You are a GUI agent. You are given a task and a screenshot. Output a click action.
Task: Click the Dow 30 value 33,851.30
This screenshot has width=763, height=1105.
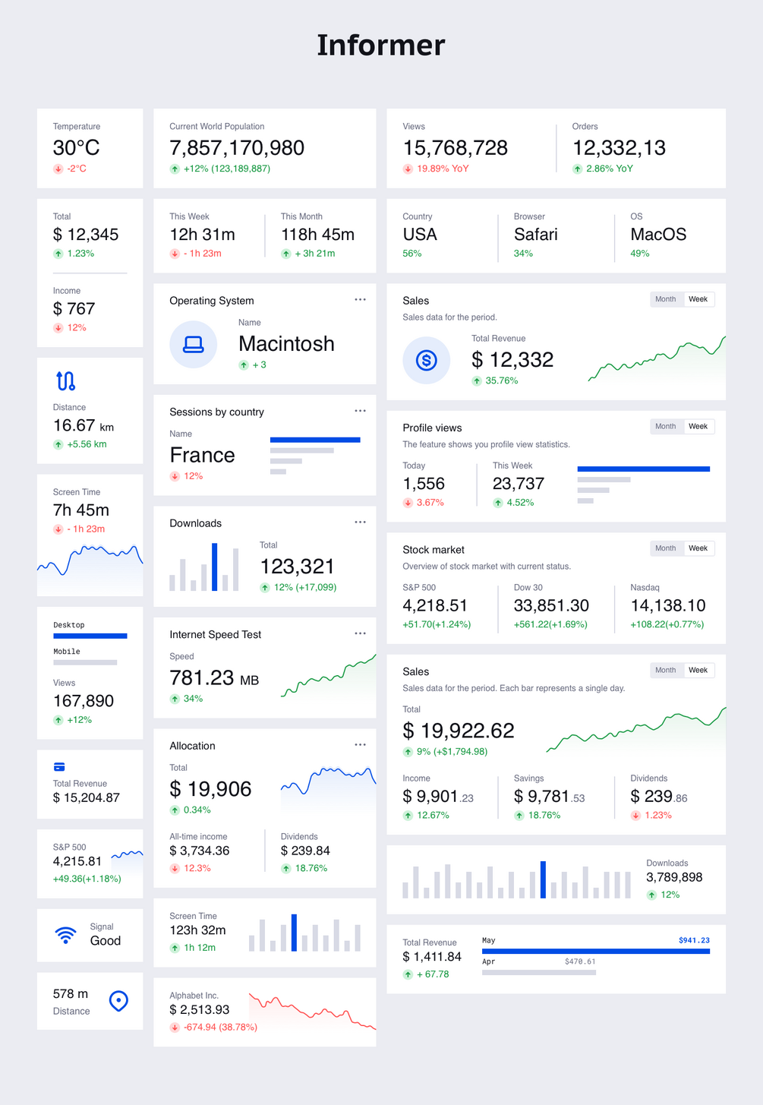click(552, 606)
